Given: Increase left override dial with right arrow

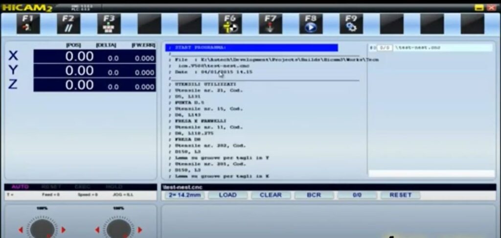Looking at the screenshot, I should click(63, 230).
